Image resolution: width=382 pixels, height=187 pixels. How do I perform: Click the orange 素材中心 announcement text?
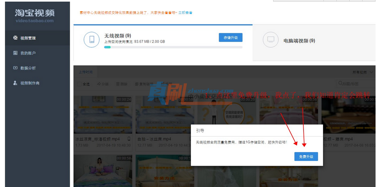point(128,12)
